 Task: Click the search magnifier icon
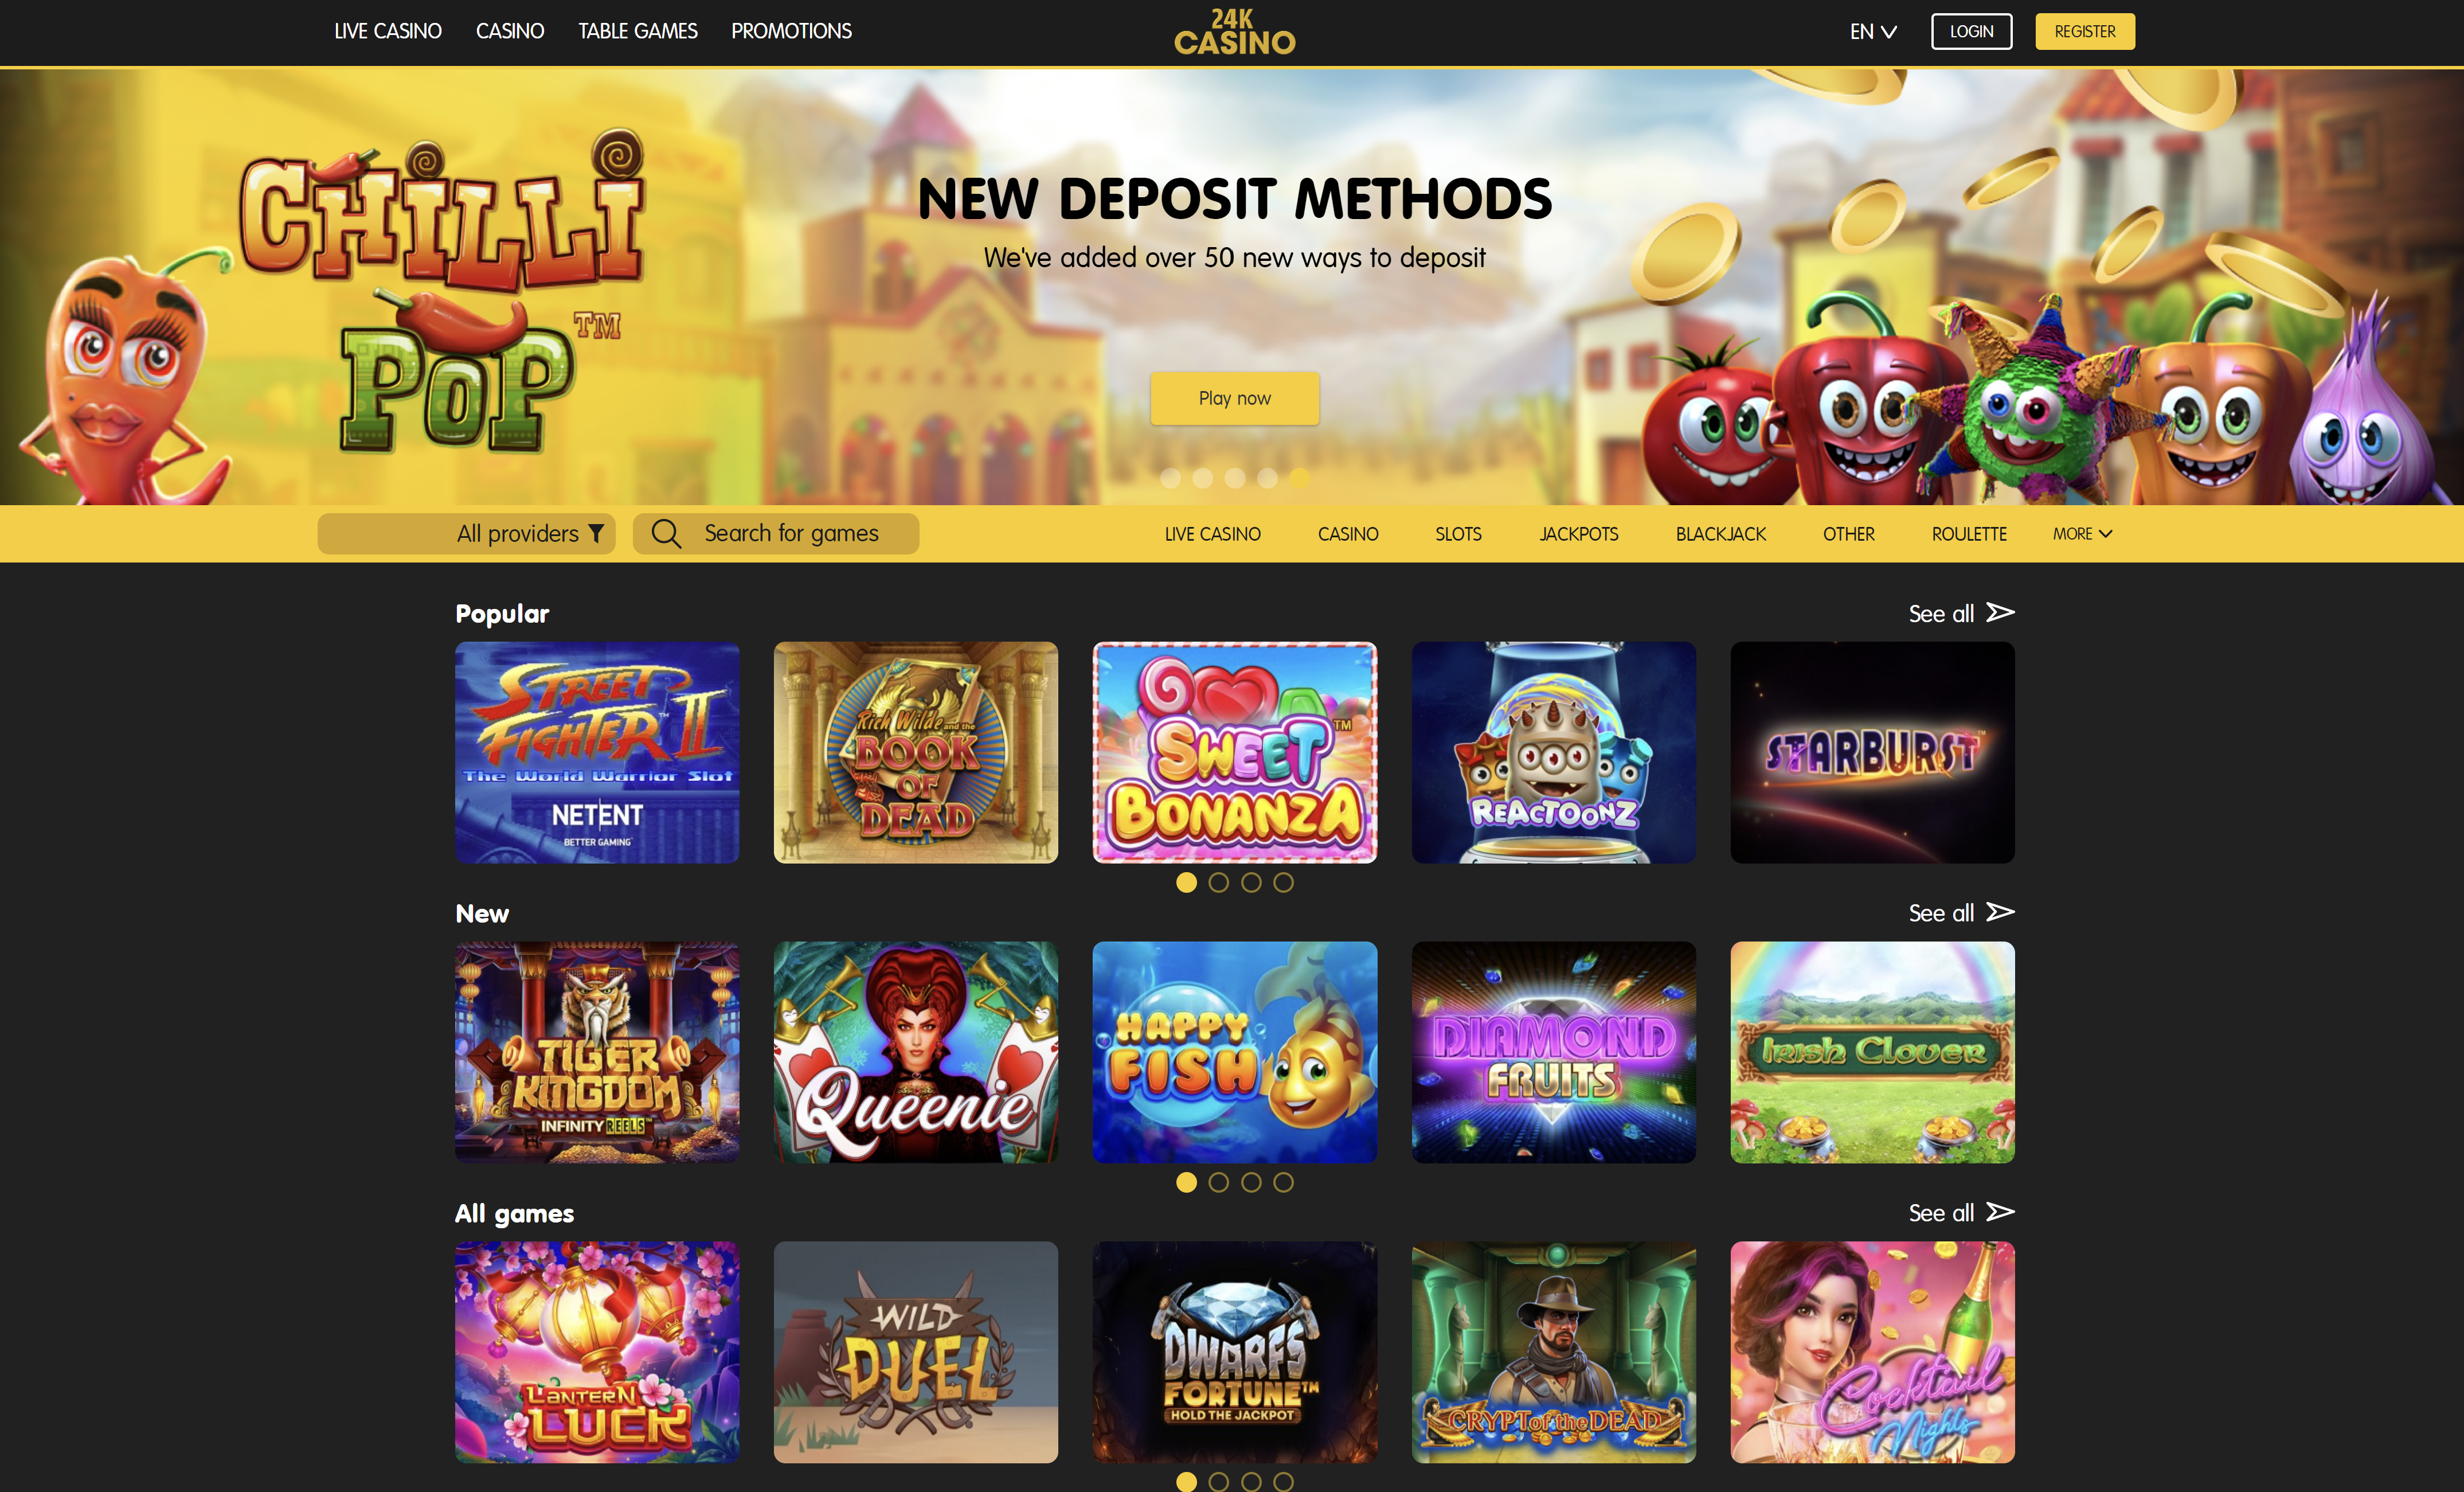666,534
